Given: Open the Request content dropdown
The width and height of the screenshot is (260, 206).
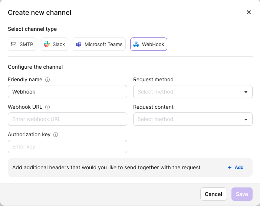Looking at the screenshot, I should pos(192,119).
